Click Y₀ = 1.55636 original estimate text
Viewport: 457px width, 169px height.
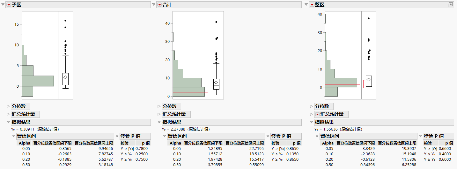[x=338, y=129]
